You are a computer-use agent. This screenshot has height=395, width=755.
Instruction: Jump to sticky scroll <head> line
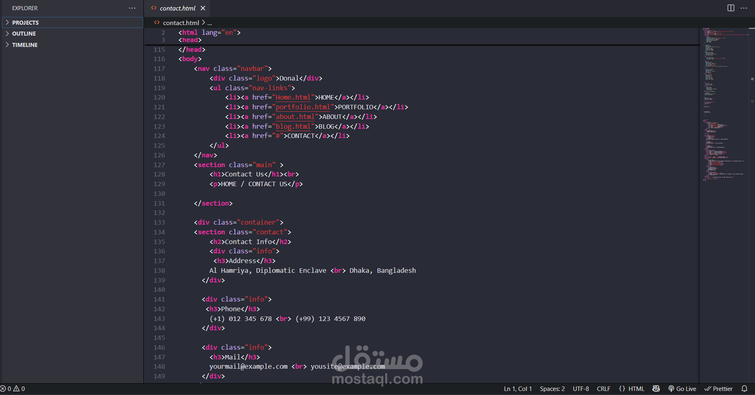[190, 40]
